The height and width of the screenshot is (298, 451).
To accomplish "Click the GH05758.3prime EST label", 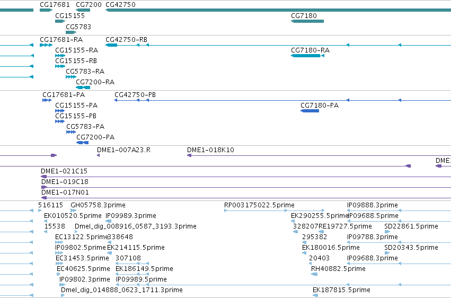I will click(98, 205).
